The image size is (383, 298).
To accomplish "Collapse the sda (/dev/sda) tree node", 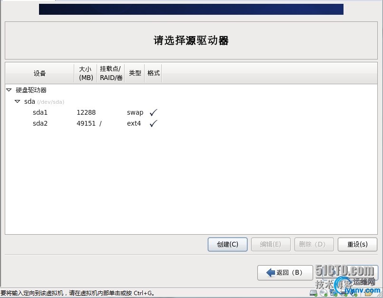I will coord(17,101).
